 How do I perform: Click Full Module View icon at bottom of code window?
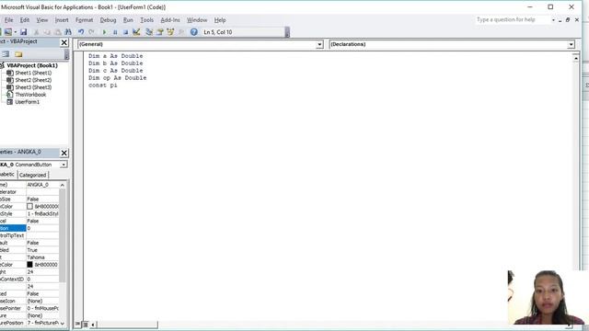pos(85,325)
